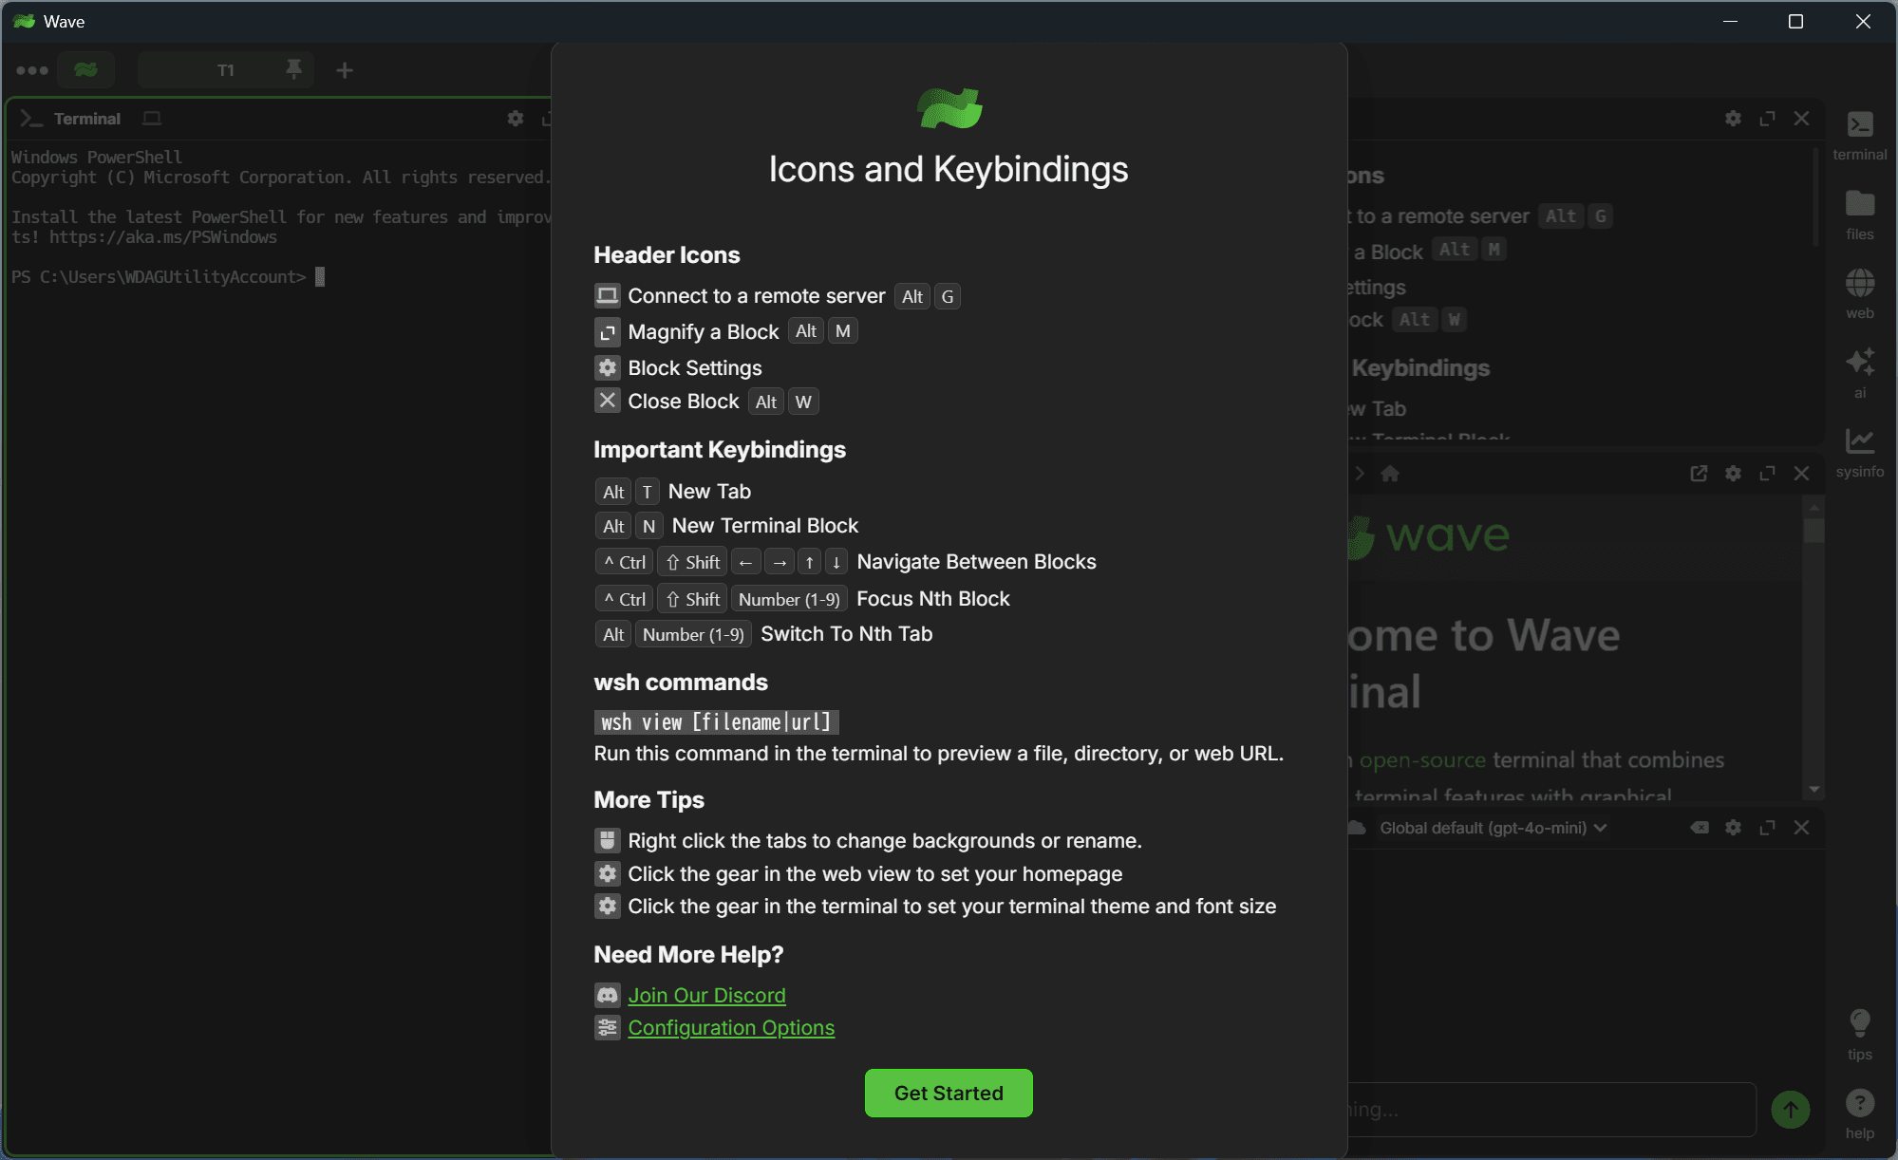Click scrollbar down arrow in web block
Screen dimensions: 1898x1160
[1813, 789]
